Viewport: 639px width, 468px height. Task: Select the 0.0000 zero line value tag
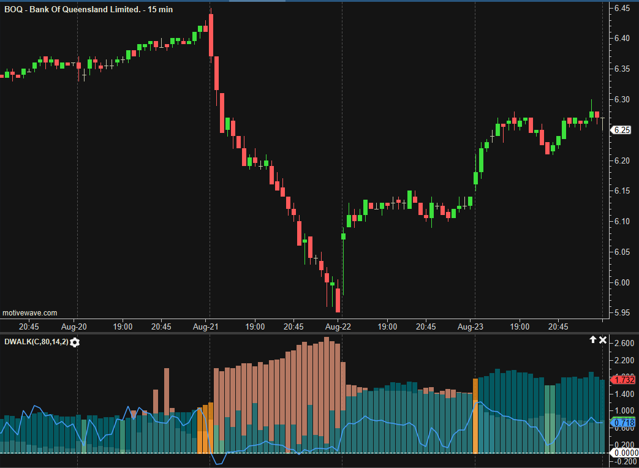coord(622,453)
